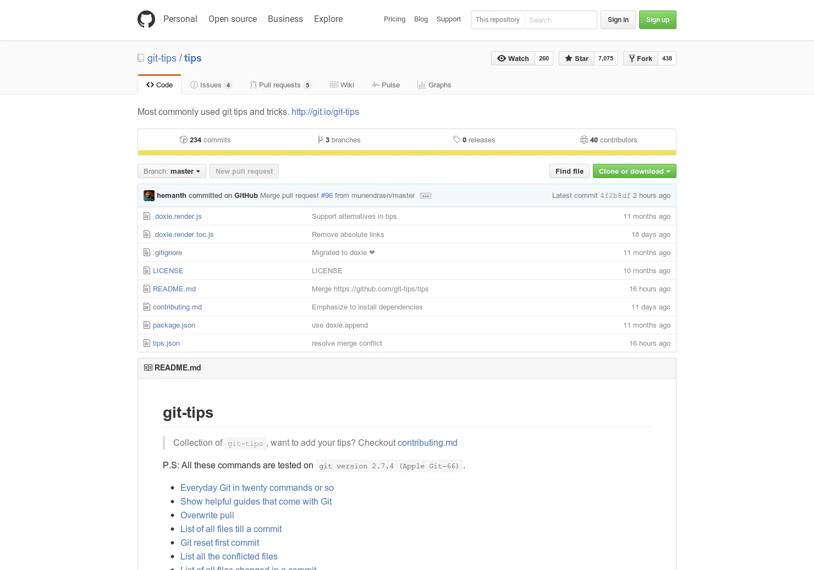Click the file icon next to tips.json
Image resolution: width=814 pixels, height=570 pixels.
pyautogui.click(x=147, y=343)
